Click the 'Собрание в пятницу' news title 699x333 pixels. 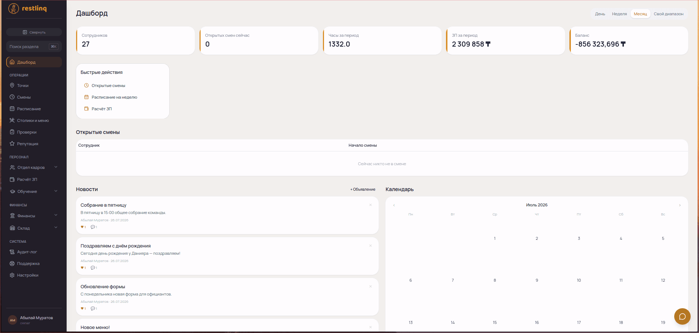[x=103, y=205]
